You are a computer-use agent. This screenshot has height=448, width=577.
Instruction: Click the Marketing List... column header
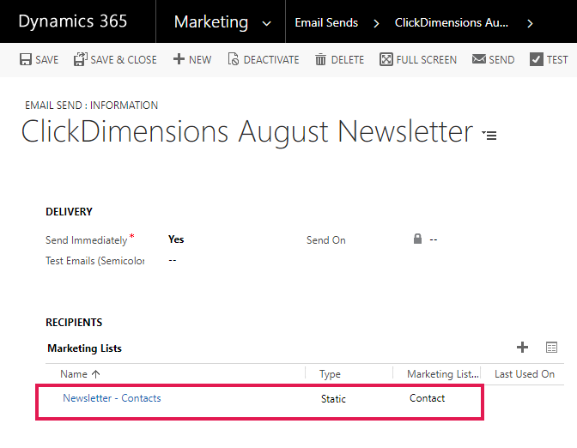[x=443, y=374]
